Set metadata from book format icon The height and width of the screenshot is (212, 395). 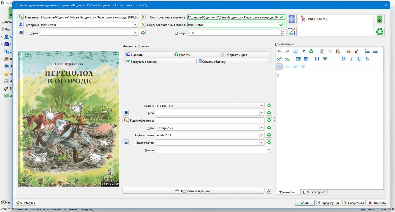tap(292, 32)
